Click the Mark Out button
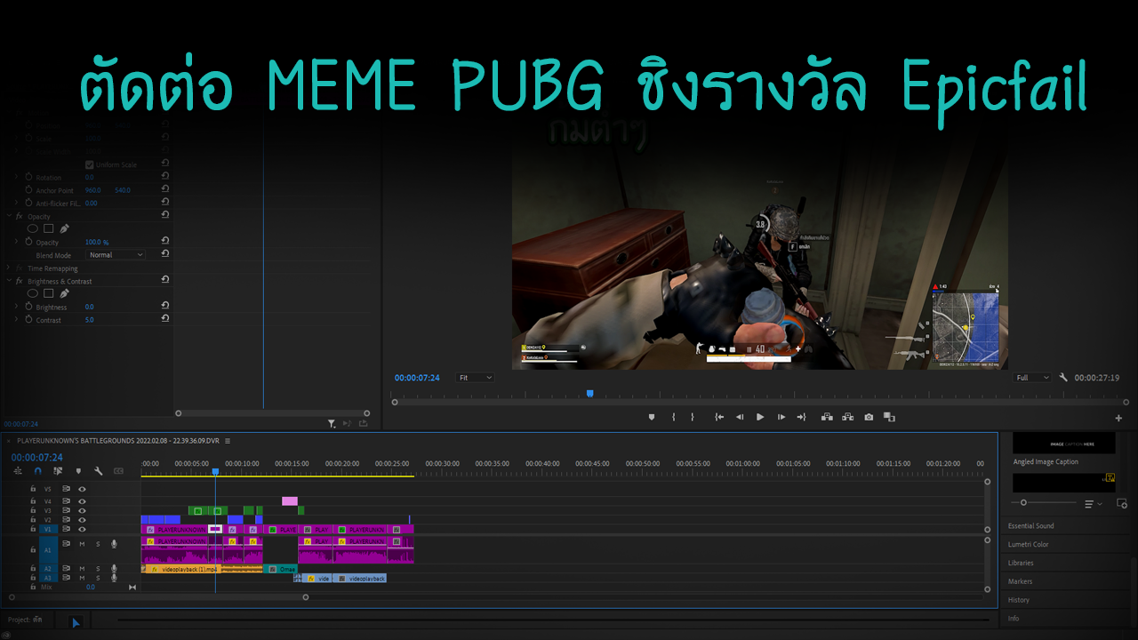Image resolution: width=1138 pixels, height=640 pixels. point(693,417)
